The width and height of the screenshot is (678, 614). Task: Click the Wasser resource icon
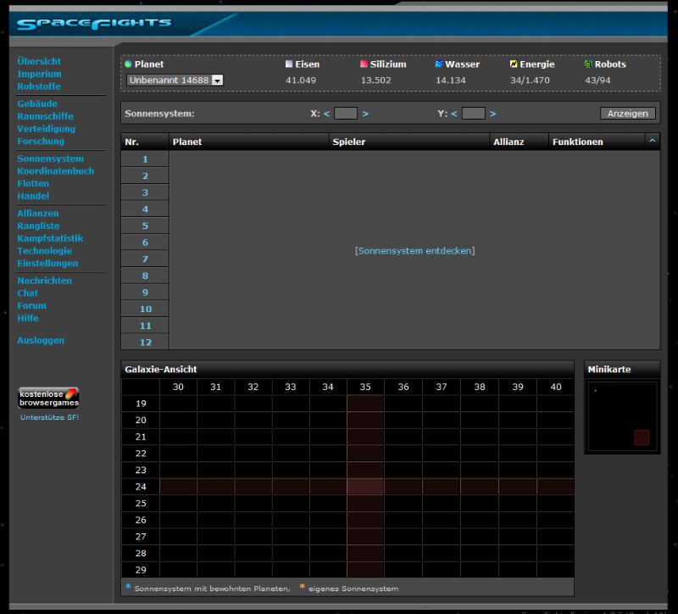pyautogui.click(x=439, y=64)
